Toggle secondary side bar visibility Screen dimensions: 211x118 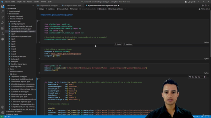coord(192,2)
